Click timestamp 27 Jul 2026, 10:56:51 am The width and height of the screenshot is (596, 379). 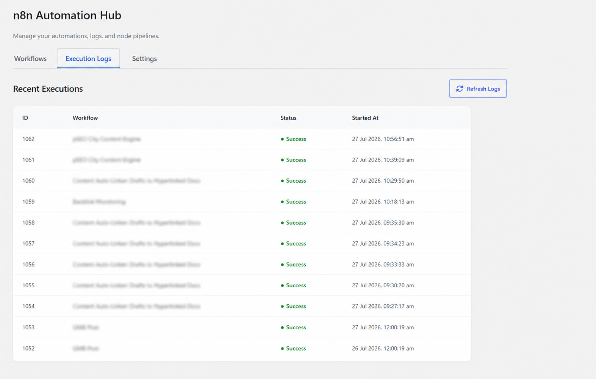click(383, 139)
